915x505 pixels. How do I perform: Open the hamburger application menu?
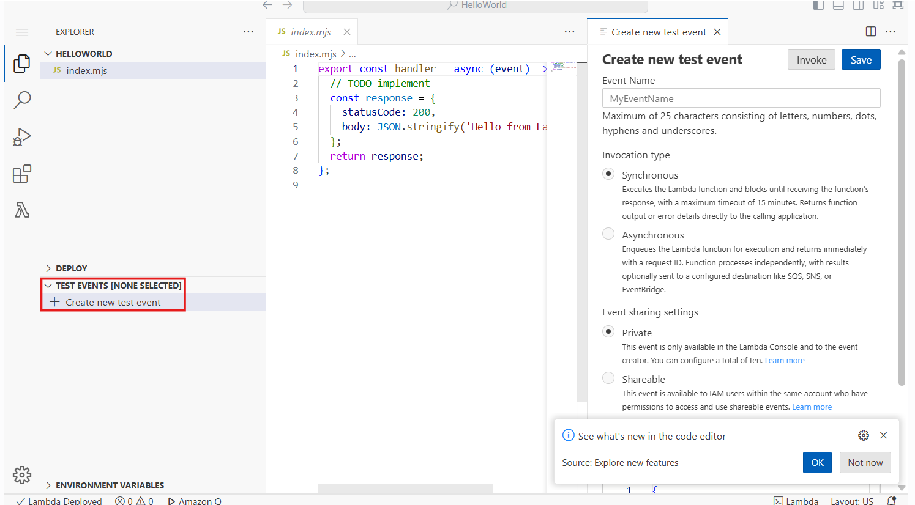[x=22, y=32]
